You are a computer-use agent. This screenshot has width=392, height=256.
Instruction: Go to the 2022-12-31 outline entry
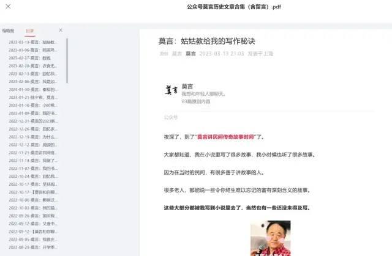[x=32, y=121]
